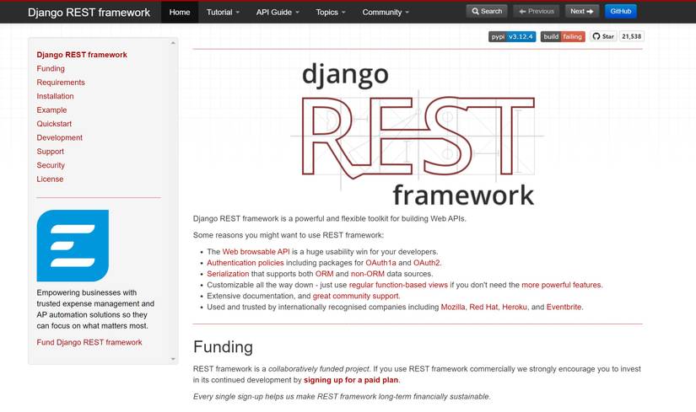This screenshot has width=696, height=412.
Task: Open signing up for a paid plan link
Action: pyautogui.click(x=351, y=380)
